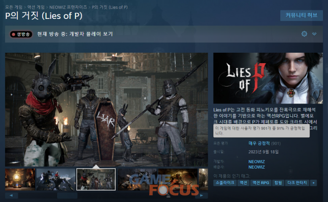This screenshot has height=202, width=328.
Task: Select the 소울라이크 tag
Action: tap(225, 183)
